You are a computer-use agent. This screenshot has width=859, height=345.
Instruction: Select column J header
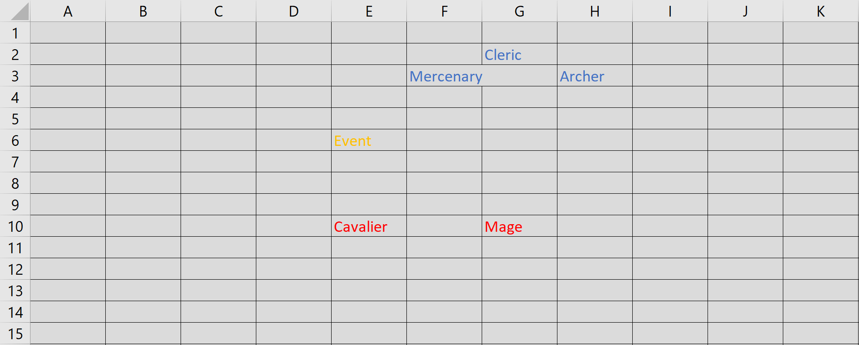pyautogui.click(x=745, y=11)
